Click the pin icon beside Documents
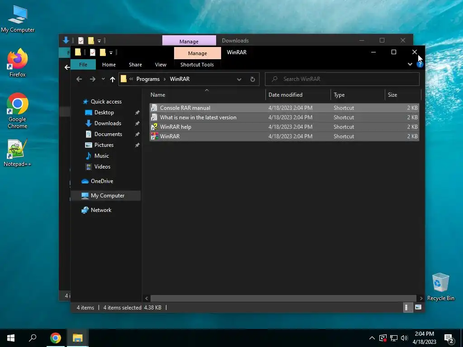 (x=137, y=134)
